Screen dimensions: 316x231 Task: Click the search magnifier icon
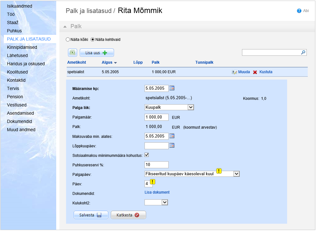tap(303, 53)
